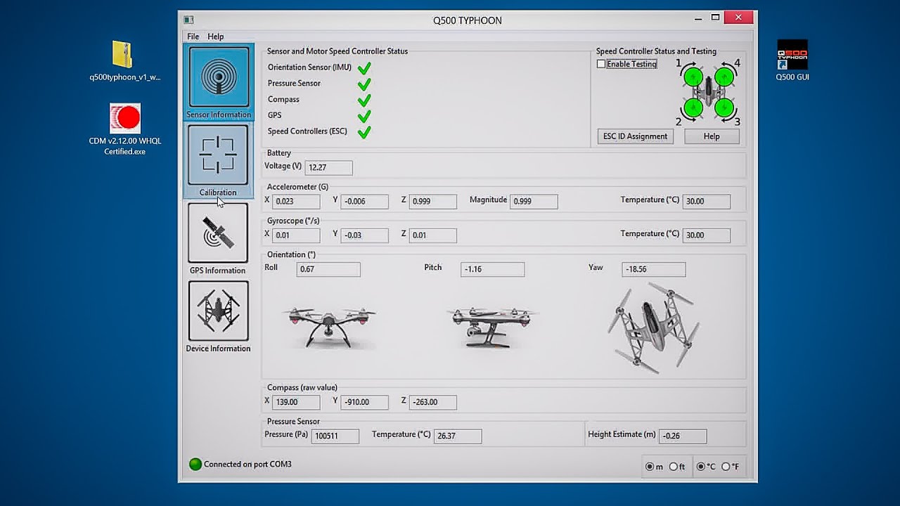Click Pressure (Pa) field showing 100511

(335, 436)
